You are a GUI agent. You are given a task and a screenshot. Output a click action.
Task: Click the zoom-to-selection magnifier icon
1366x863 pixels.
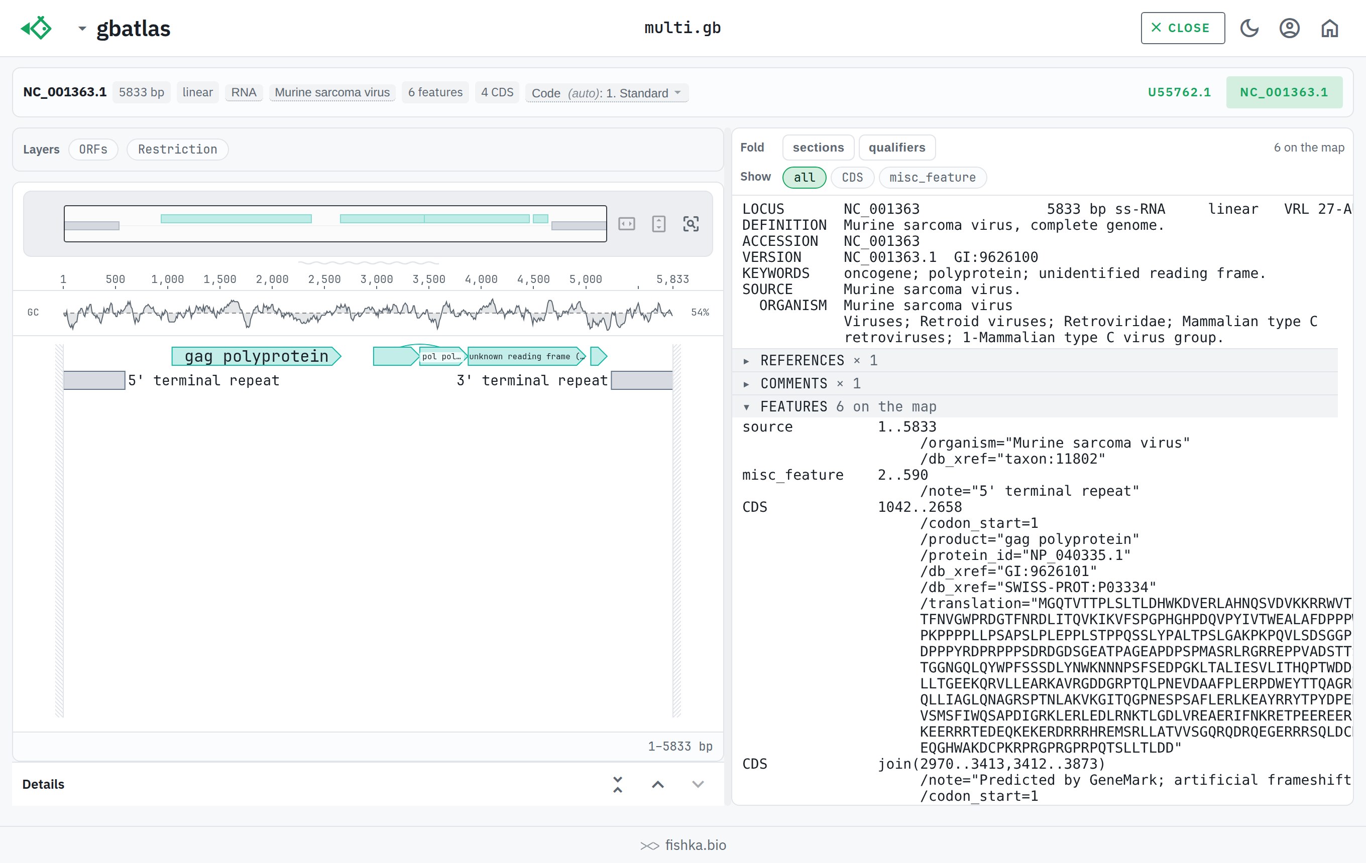691,224
